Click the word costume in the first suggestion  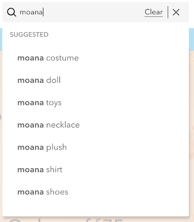[62, 58]
